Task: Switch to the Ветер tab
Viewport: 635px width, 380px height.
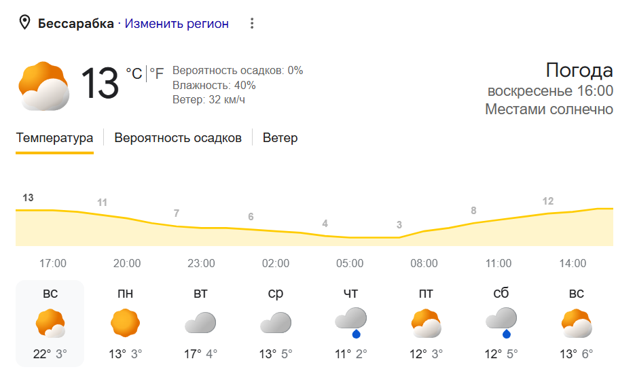Action: [280, 138]
